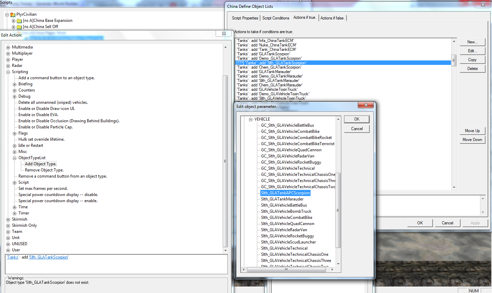Image resolution: width=492 pixels, height=293 pixels.
Task: Click the 'Slth_GLATankScorpion' parameter link
Action: (49, 257)
